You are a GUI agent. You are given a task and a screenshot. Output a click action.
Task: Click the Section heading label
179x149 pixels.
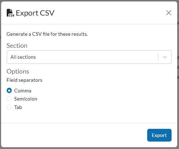click(x=17, y=46)
